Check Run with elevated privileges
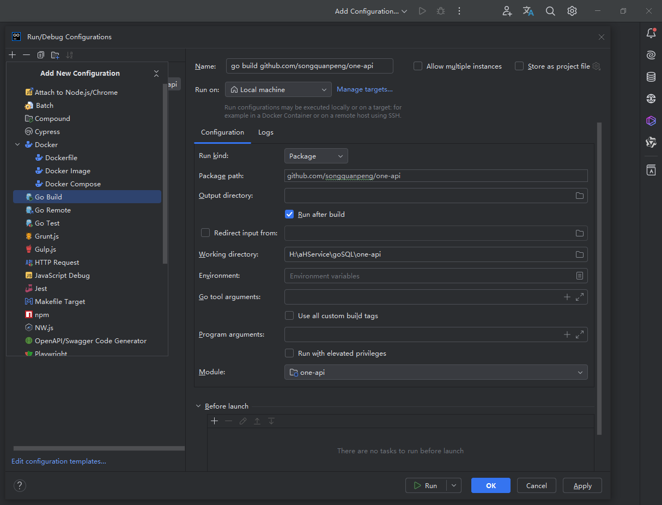662x505 pixels. click(x=289, y=354)
